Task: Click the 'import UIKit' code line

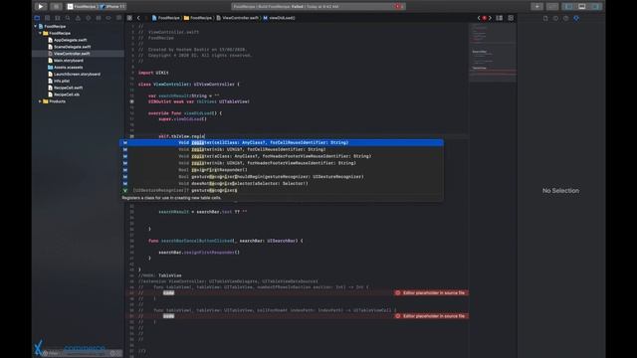Action: [x=153, y=73]
